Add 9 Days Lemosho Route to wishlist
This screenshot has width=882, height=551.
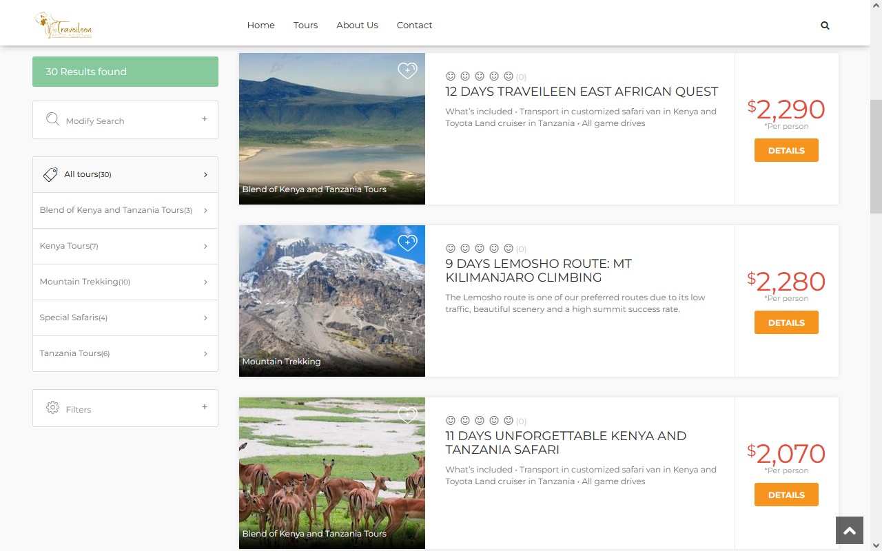[x=407, y=242]
